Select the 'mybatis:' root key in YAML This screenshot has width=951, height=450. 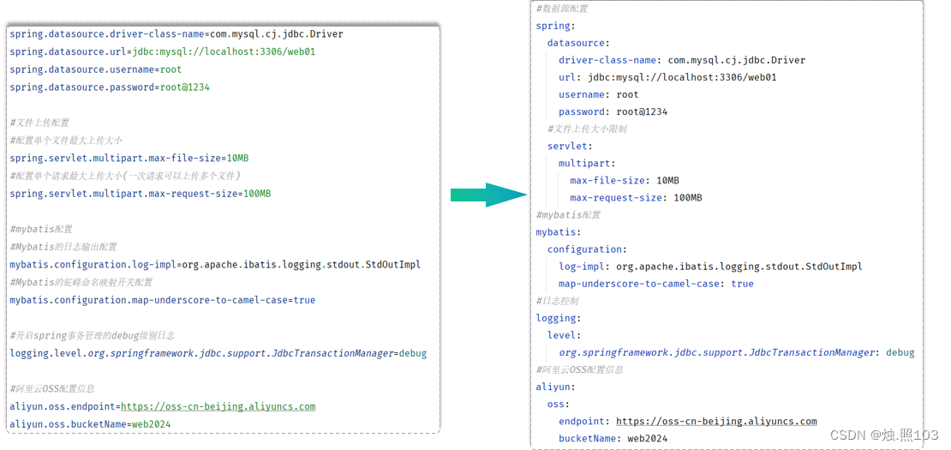pyautogui.click(x=559, y=232)
